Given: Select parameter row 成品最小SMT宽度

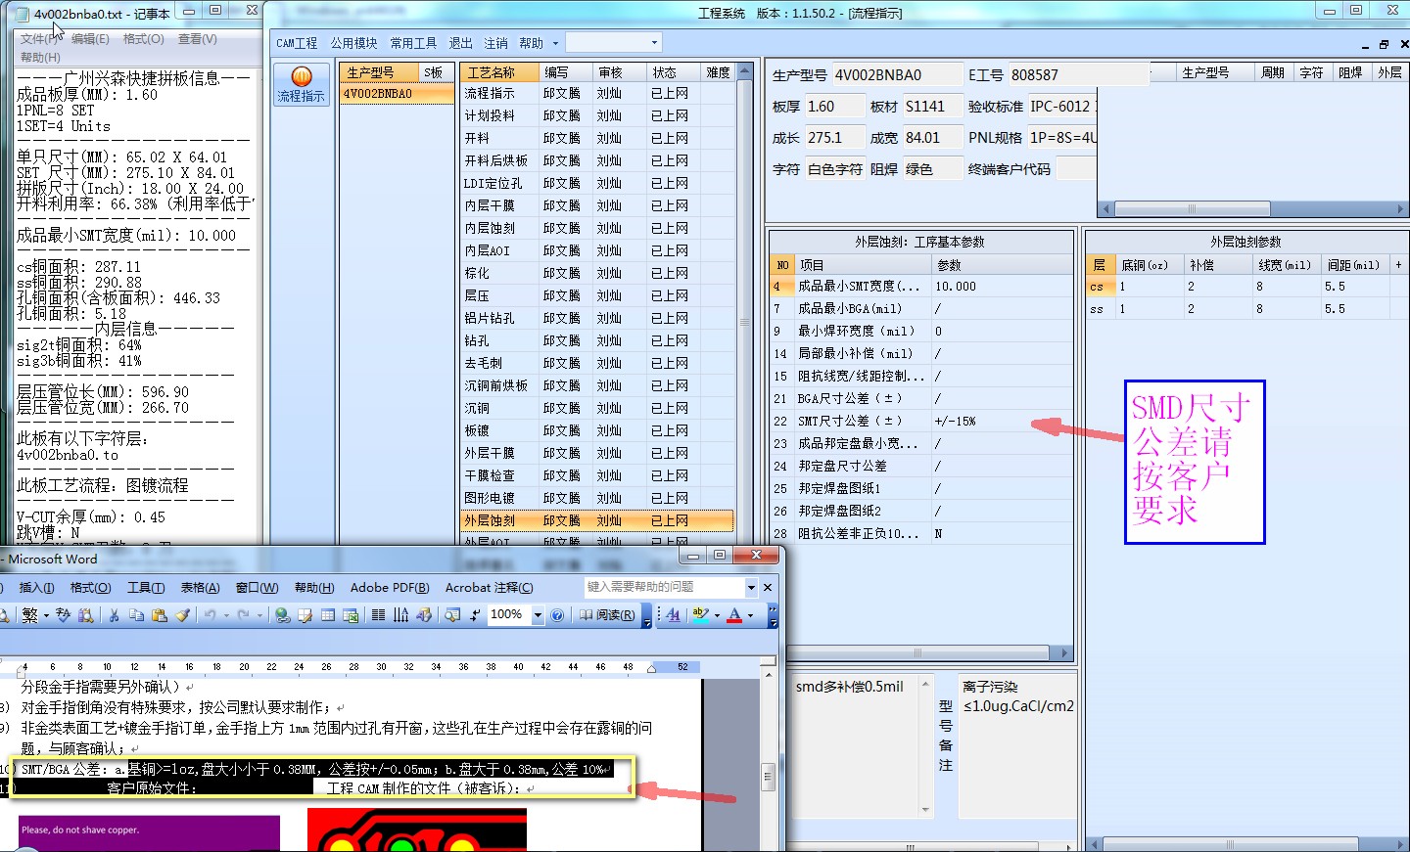Looking at the screenshot, I should click(x=921, y=286).
